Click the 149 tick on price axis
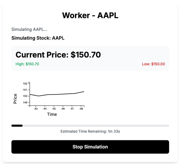Viewport: 180px width, 164px height. pyautogui.click(x=25, y=103)
